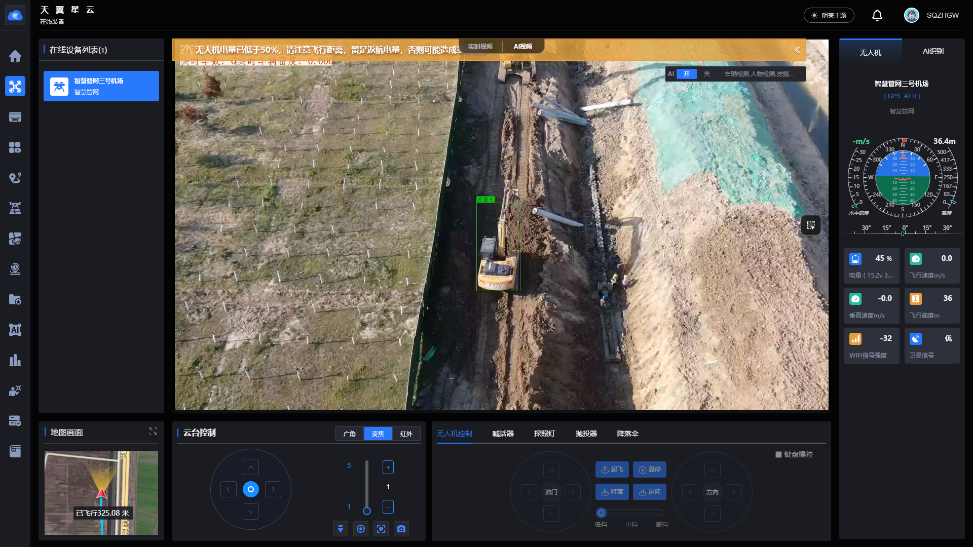The height and width of the screenshot is (547, 973).
Task: Take a photo with the gimbal camera icon
Action: pyautogui.click(x=401, y=529)
